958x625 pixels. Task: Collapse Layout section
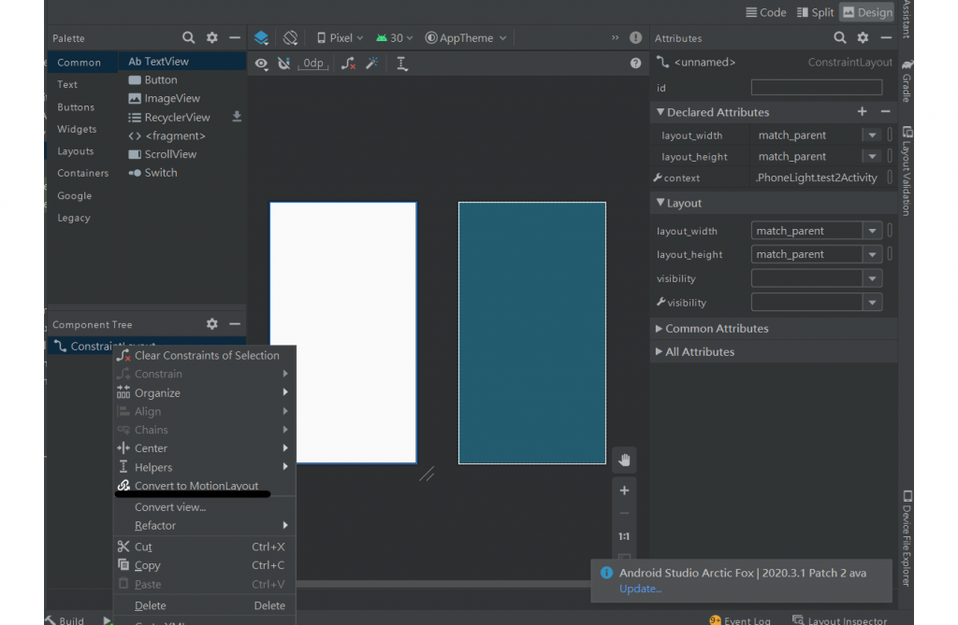[660, 203]
